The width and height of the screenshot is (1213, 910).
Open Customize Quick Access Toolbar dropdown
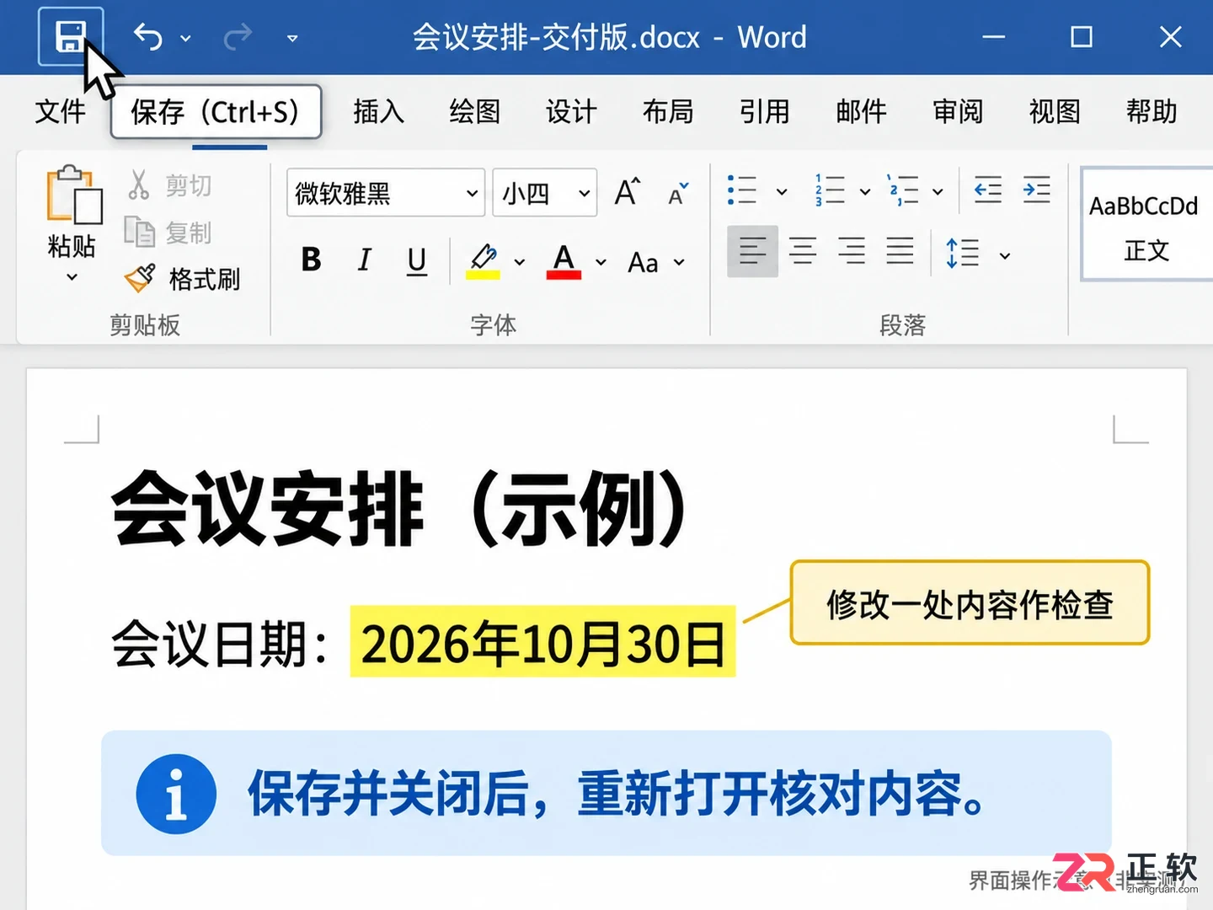[292, 39]
